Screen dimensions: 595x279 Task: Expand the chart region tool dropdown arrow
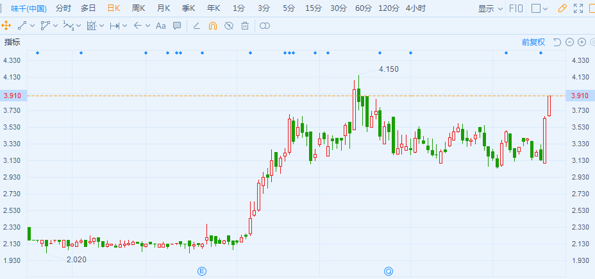(101, 26)
